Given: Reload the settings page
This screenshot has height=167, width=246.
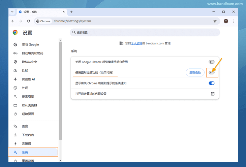Looking at the screenshot, I should (x=28, y=21).
